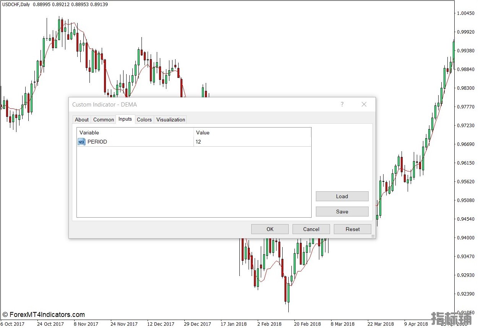
Task: Click the Save button
Action: 342,212
